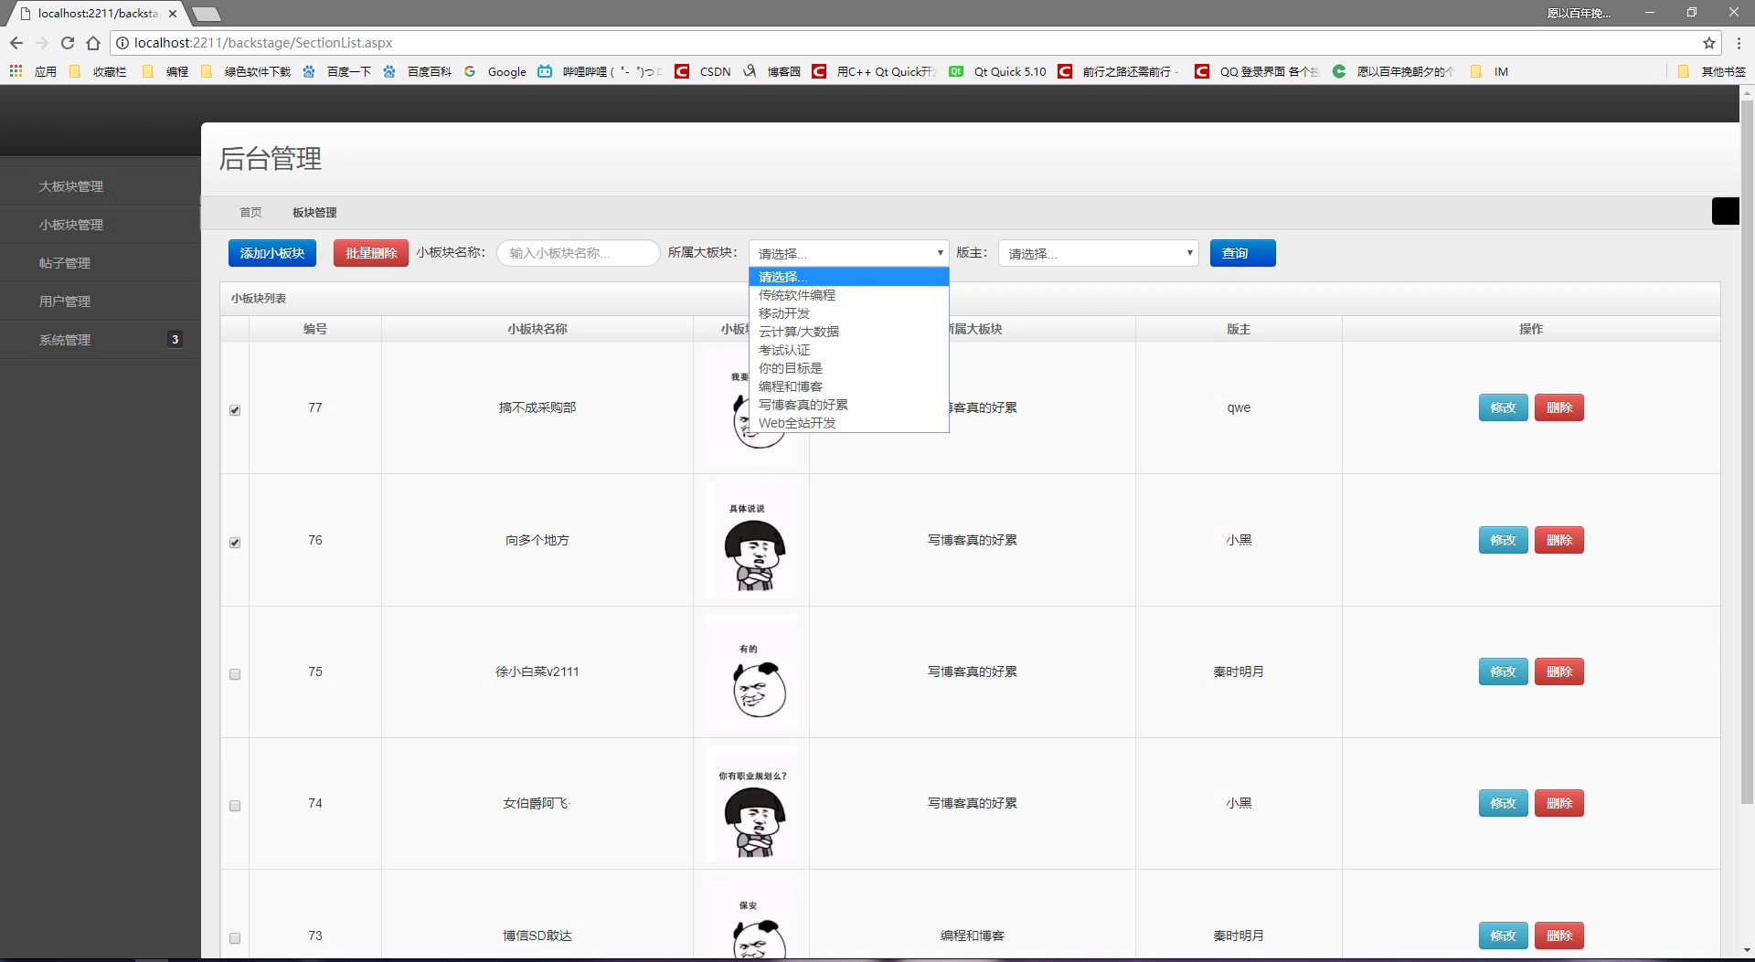Reload the page with refresh icon
Viewport: 1755px width, 962px height.
pos(68,43)
